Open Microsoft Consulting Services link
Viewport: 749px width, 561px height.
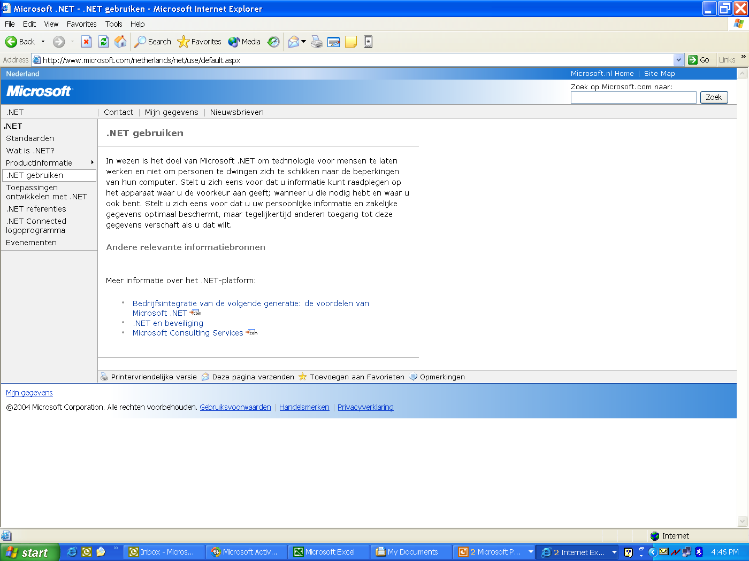(188, 333)
